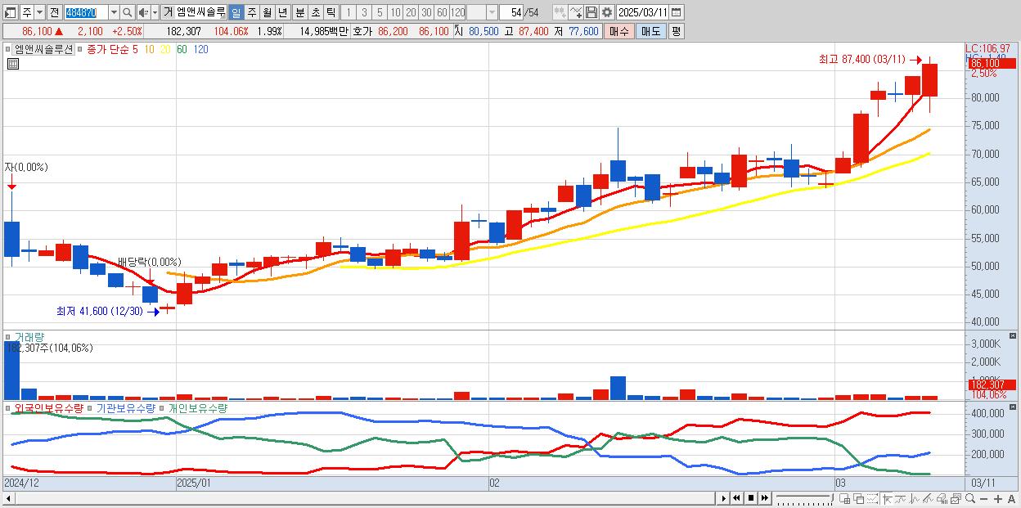Toggle the small square before 종가 단순
Image resolution: width=1021 pixels, height=508 pixels.
80,50
